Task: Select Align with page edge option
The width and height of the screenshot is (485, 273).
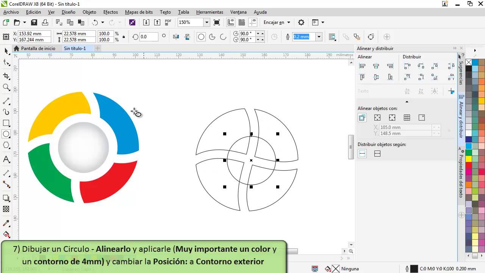Action: [377, 118]
